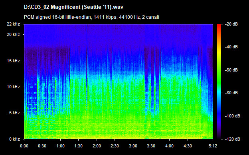Click the 22 kHz frequency axis label
This screenshot has height=155, width=249.
[x=13, y=24]
